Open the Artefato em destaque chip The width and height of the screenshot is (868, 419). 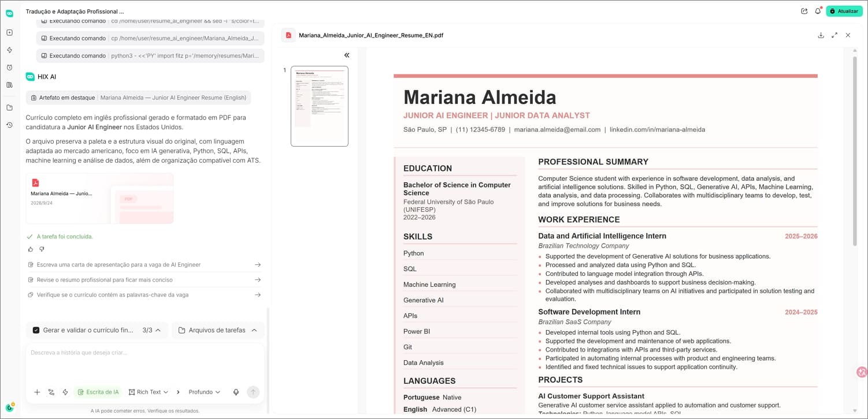139,98
